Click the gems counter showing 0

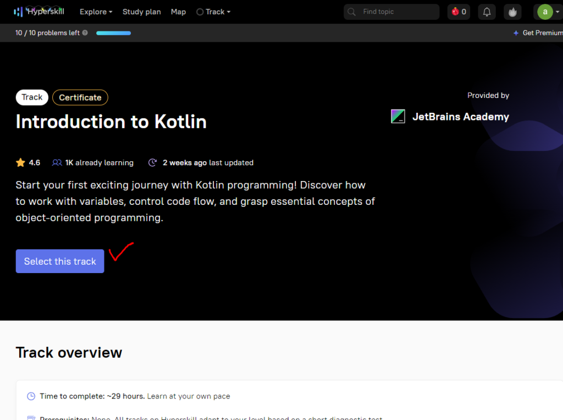coord(459,12)
